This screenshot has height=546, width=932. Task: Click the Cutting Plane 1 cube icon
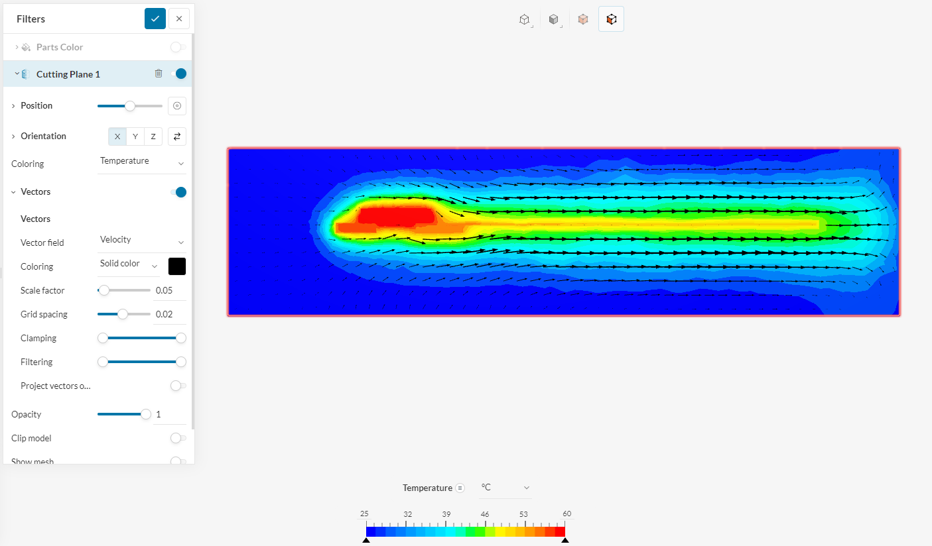26,74
